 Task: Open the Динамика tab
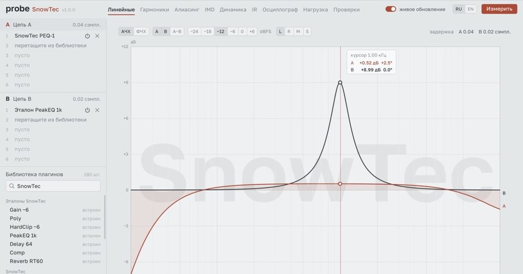(233, 10)
